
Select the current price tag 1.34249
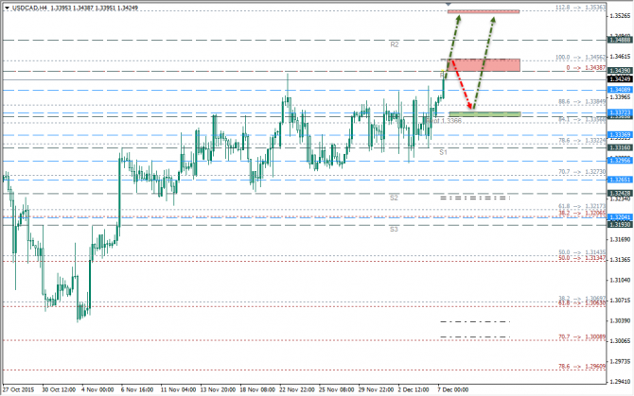point(621,80)
